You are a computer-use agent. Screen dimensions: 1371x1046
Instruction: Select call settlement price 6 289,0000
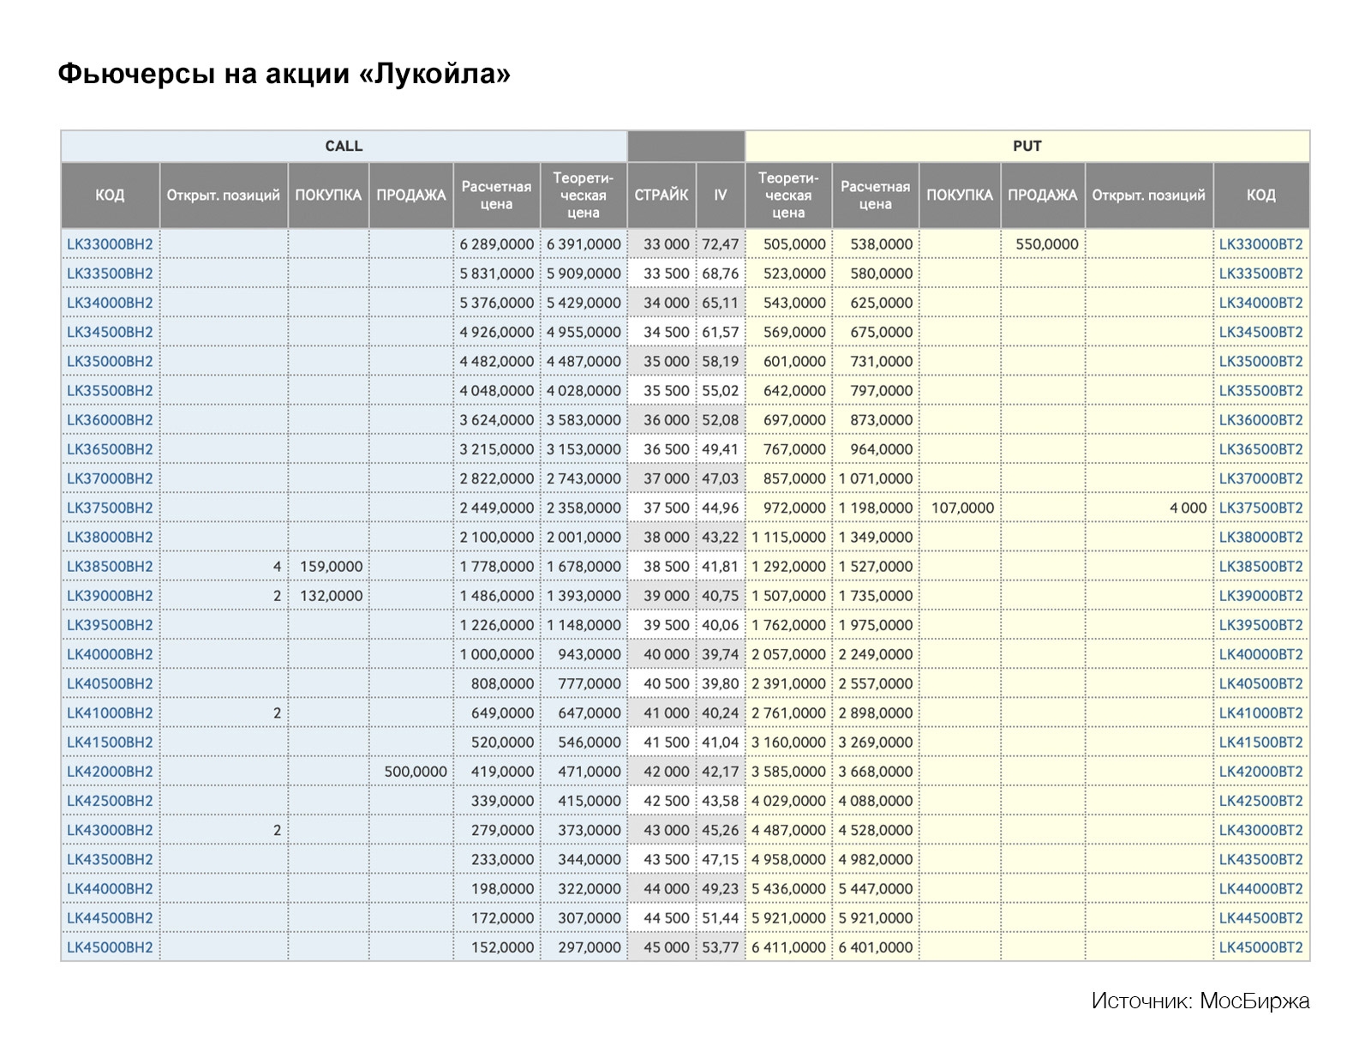(497, 244)
